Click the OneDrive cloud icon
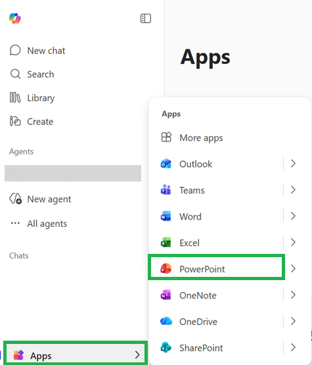The image size is (312, 365). pyautogui.click(x=166, y=321)
